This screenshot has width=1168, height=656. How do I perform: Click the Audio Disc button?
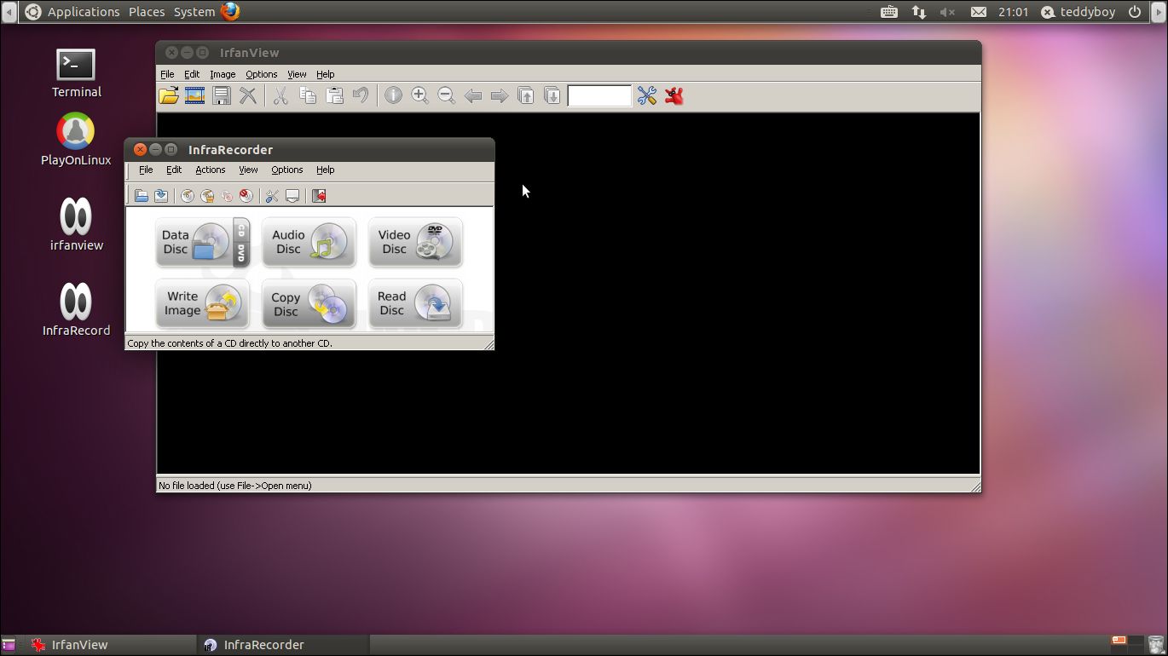(309, 242)
